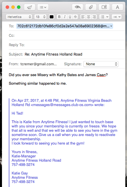This screenshot has height=187, width=127.
Task: Align text to the right
Action: tap(94, 17)
